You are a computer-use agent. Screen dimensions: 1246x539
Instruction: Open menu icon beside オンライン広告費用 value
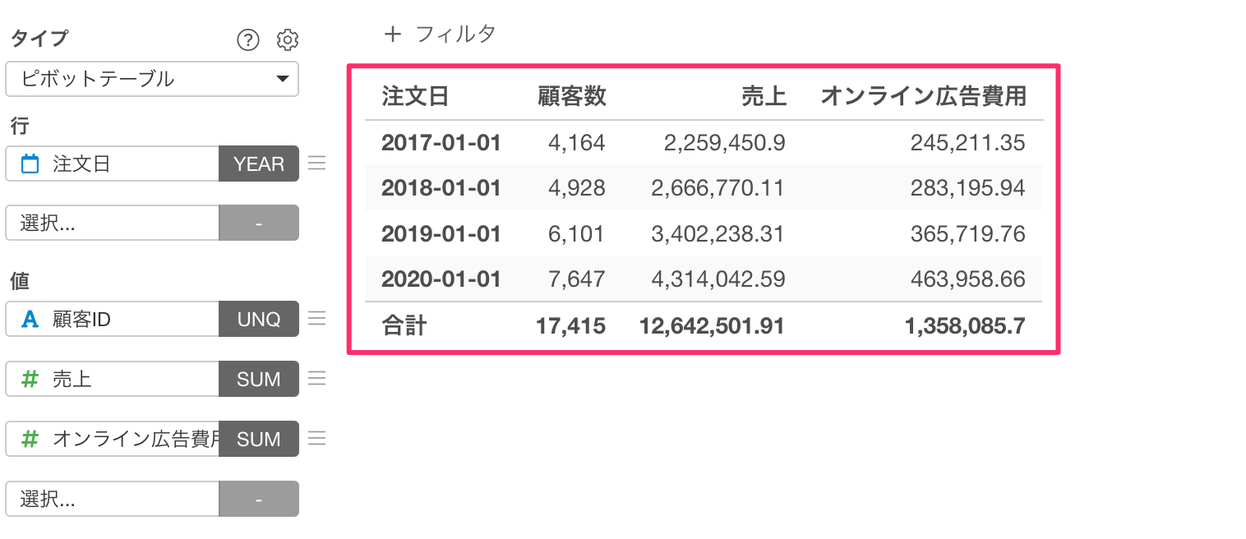[316, 438]
